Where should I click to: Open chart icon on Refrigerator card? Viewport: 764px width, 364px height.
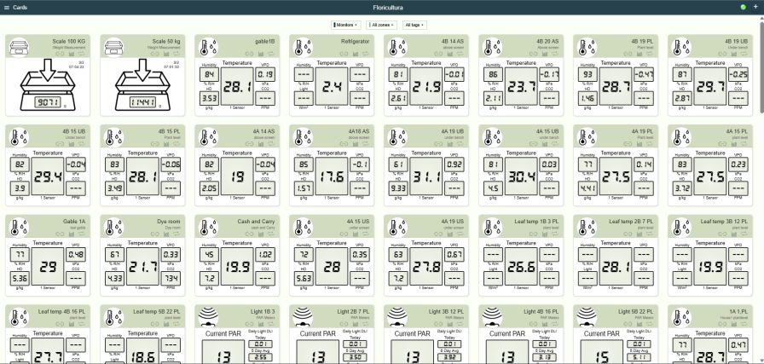click(356, 54)
